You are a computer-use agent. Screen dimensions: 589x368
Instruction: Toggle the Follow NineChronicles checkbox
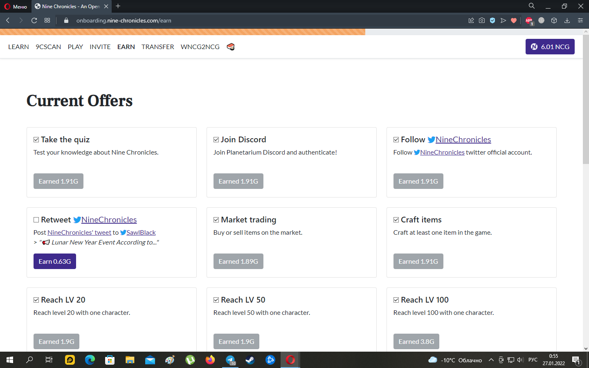396,140
